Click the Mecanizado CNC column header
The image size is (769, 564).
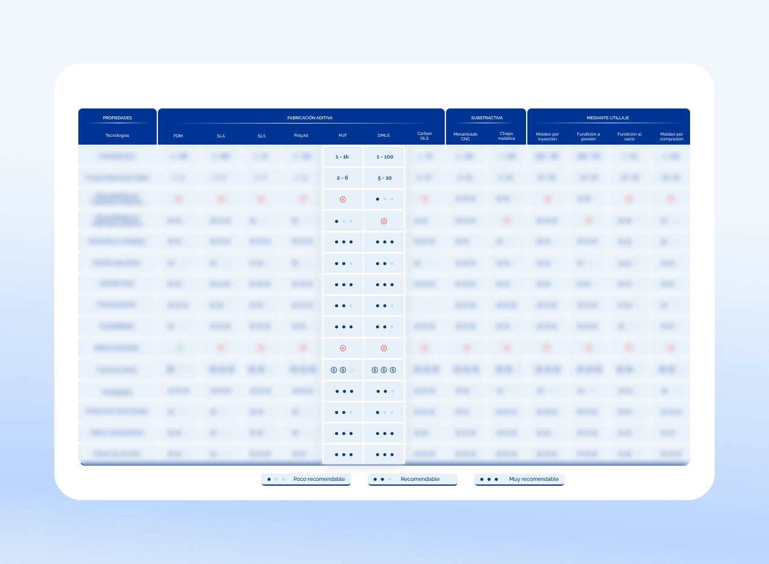(465, 136)
